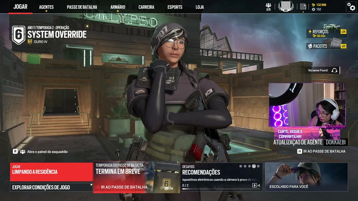
Task: Select the third Desafios carousel dot
Action: (249, 166)
